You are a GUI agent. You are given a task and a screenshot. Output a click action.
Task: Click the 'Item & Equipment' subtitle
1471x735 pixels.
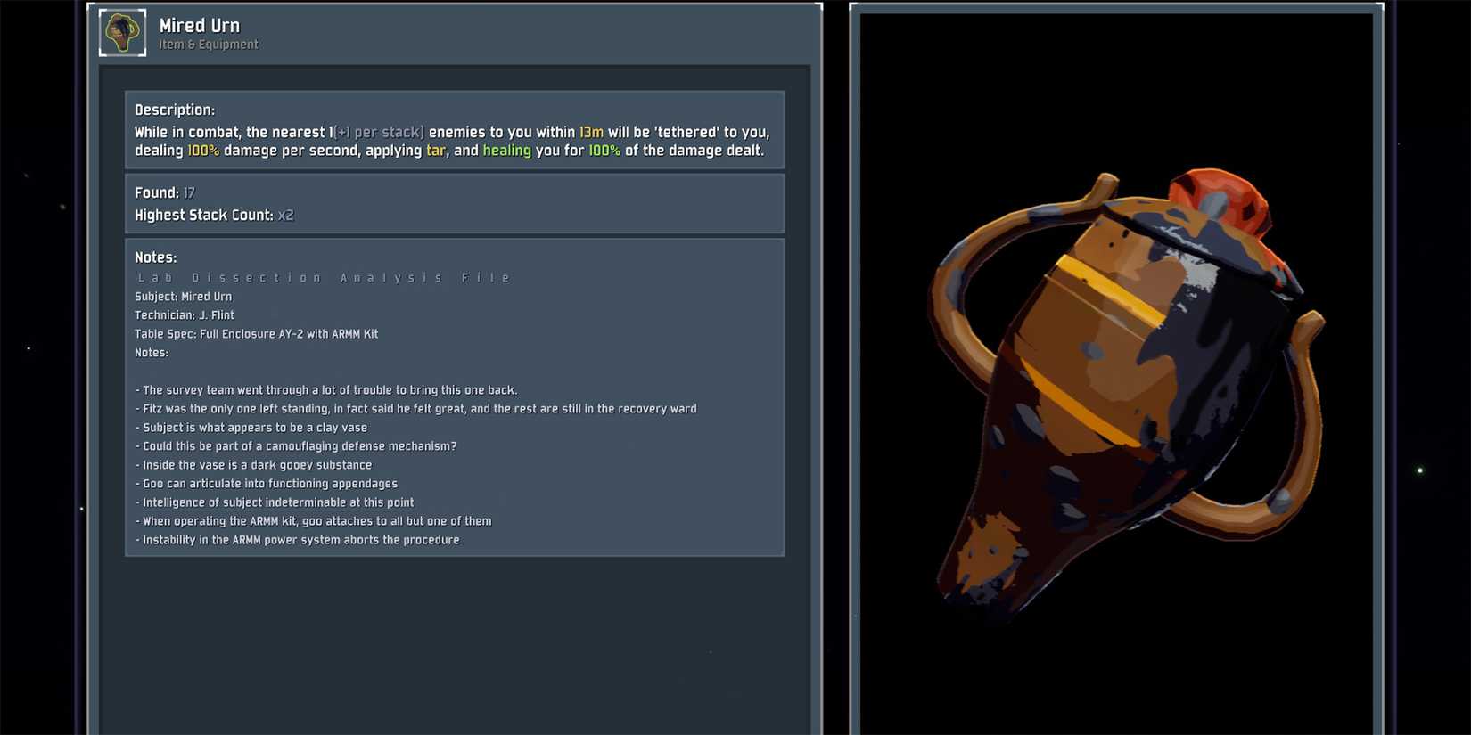(x=209, y=45)
